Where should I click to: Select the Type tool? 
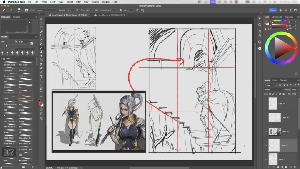pos(41,76)
